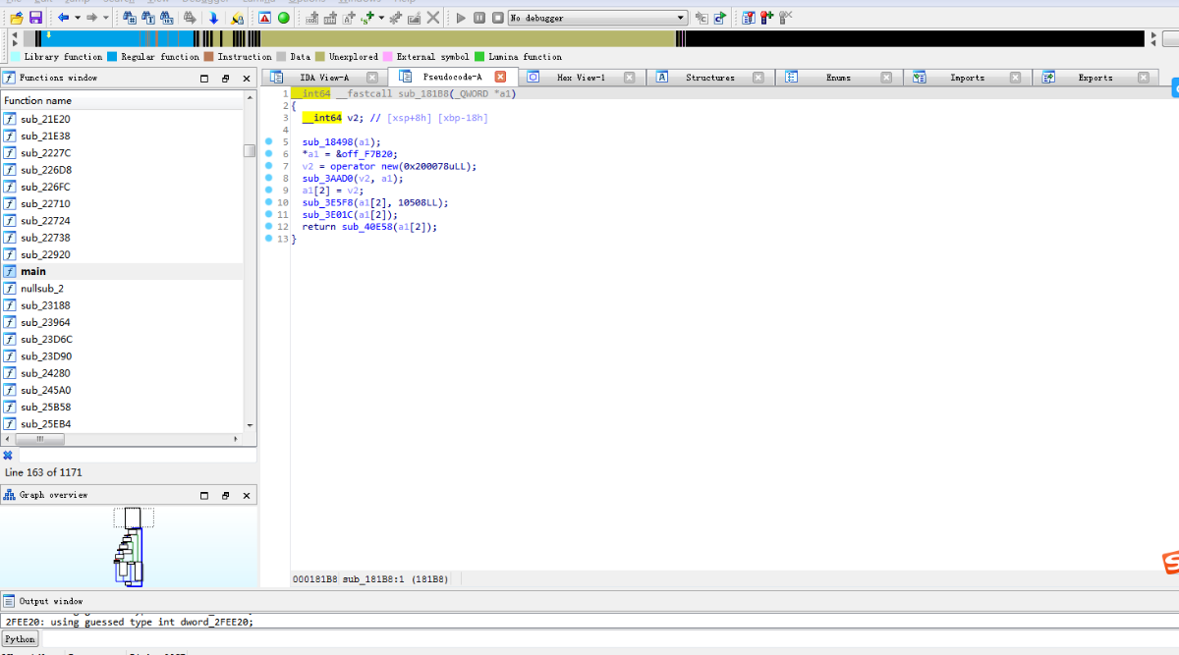Click the Python console button
This screenshot has height=655, width=1179.
click(x=20, y=639)
